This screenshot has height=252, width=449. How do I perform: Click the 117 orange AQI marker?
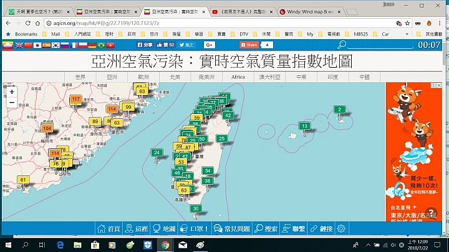tap(75, 99)
